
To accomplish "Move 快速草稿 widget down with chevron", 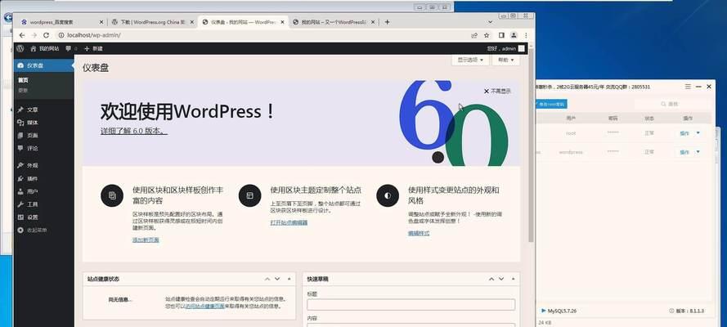I will coord(501,279).
